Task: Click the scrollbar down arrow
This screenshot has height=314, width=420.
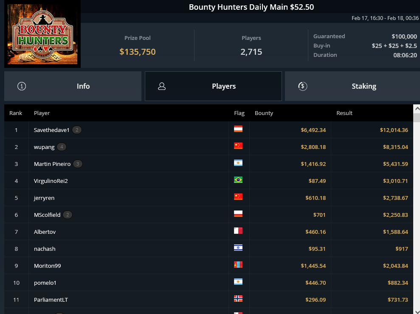Action: coord(417,311)
